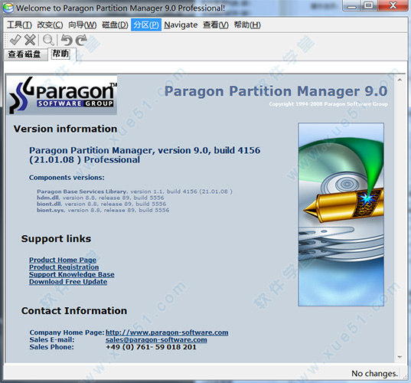Click the 'Sales E-mail:' label
The height and width of the screenshot is (383, 411).
[52, 339]
